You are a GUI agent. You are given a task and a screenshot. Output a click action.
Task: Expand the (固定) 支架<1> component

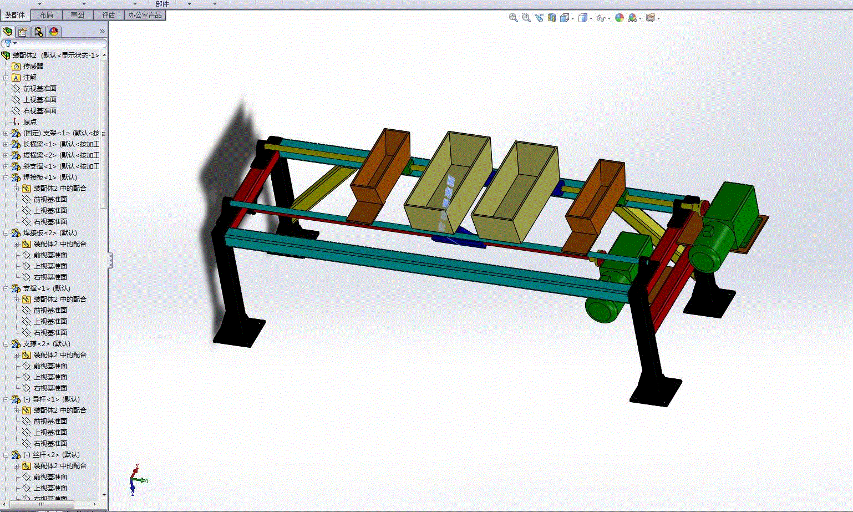6,133
